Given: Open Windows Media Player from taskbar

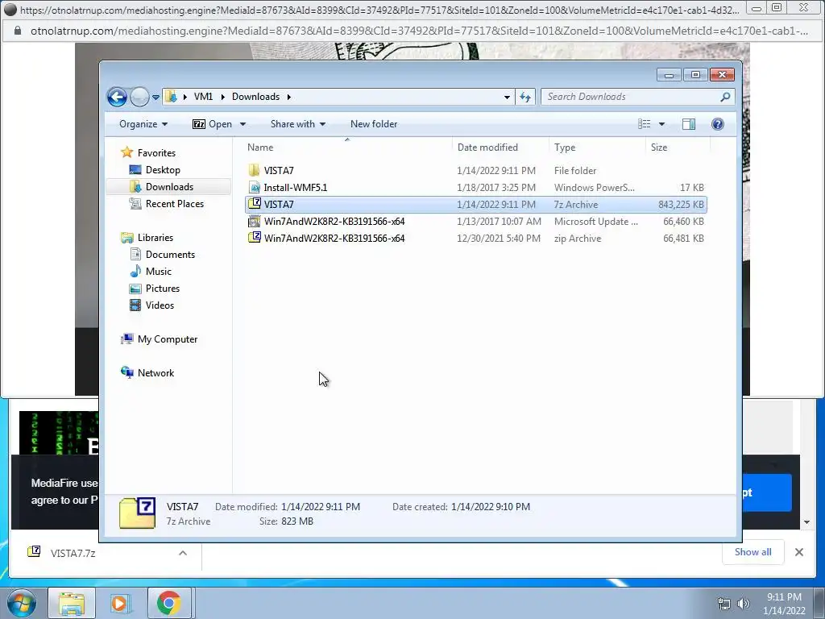Looking at the screenshot, I should pos(120,603).
